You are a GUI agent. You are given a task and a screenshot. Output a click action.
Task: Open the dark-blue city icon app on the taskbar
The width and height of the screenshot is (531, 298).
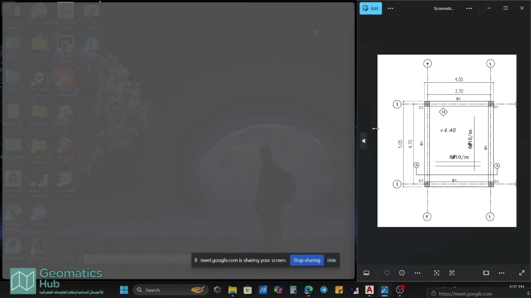coord(354,290)
